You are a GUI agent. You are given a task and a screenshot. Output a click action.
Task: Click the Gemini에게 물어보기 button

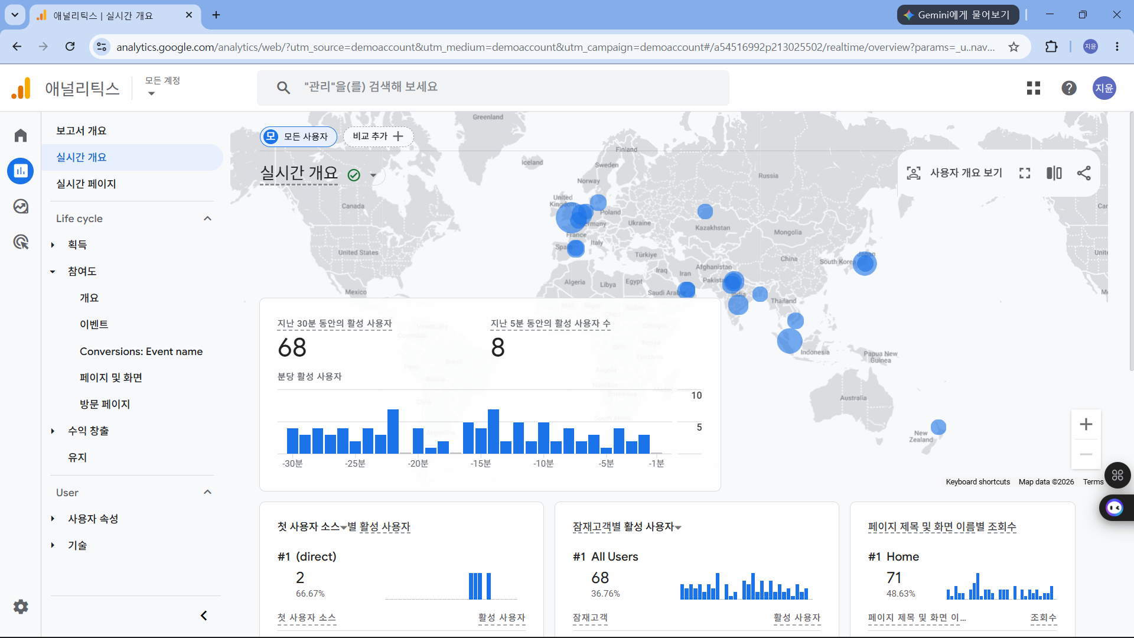[958, 15]
